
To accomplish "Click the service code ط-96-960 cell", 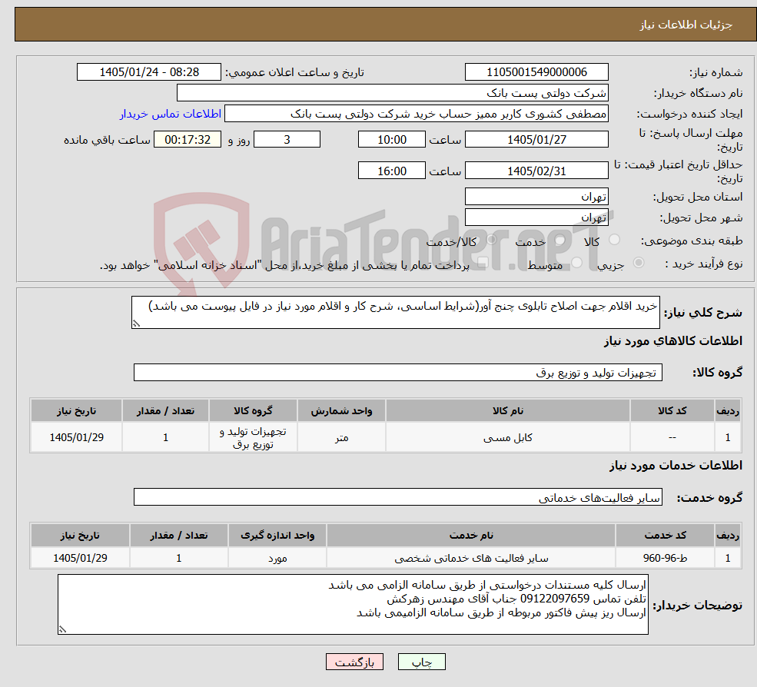I will pos(665,558).
